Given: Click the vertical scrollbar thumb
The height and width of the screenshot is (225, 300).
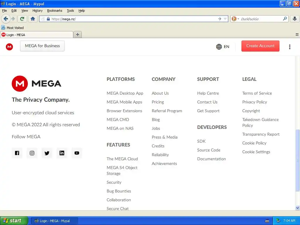Looking at the screenshot, I should [x=297, y=160].
